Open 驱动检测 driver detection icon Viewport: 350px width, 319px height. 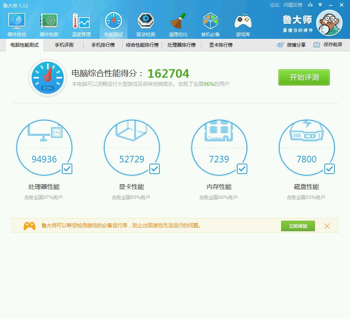coord(146,21)
